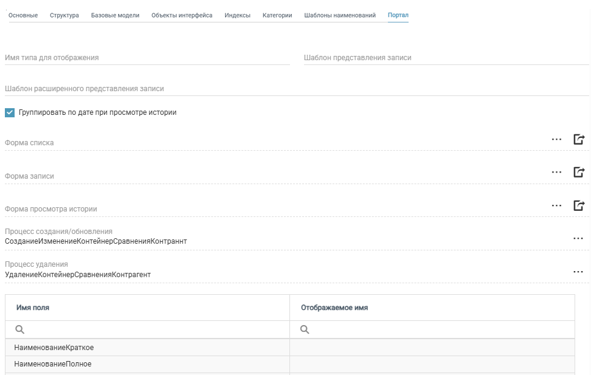The image size is (591, 375).
Task: Click ellipsis button in Форма записи row
Action: pos(556,173)
